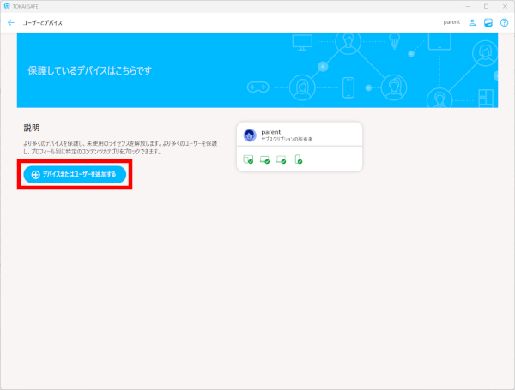Click the parent username in the header
The height and width of the screenshot is (390, 515).
point(451,22)
